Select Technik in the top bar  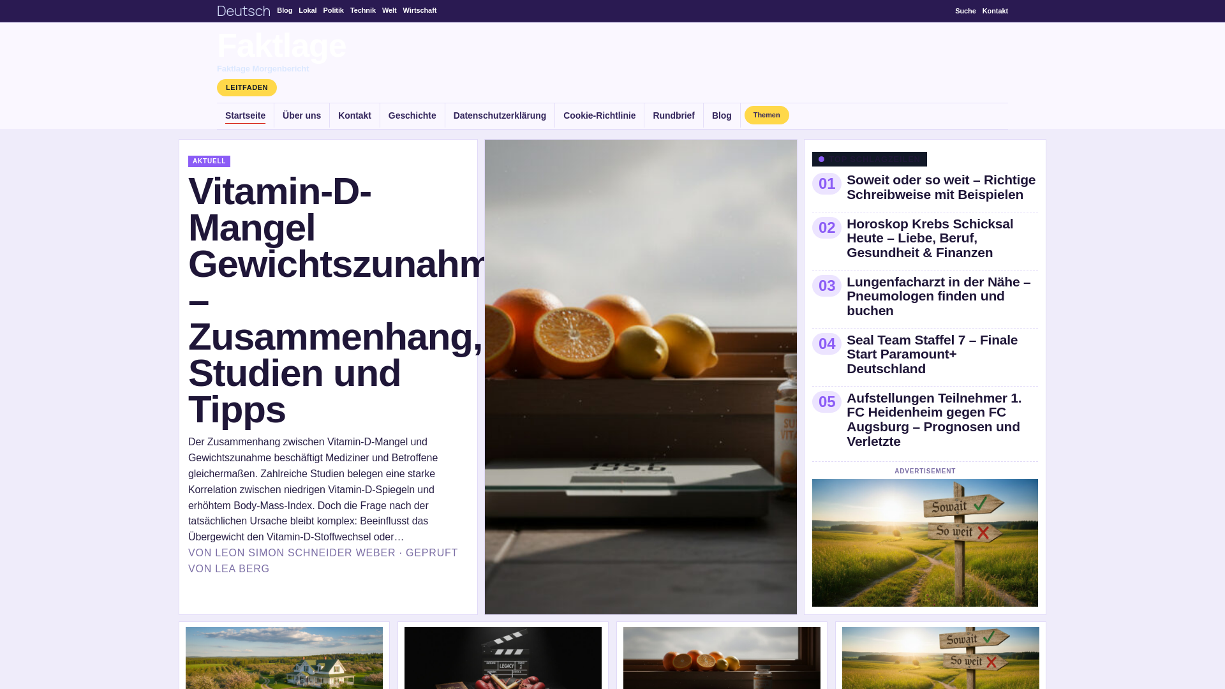pyautogui.click(x=363, y=10)
